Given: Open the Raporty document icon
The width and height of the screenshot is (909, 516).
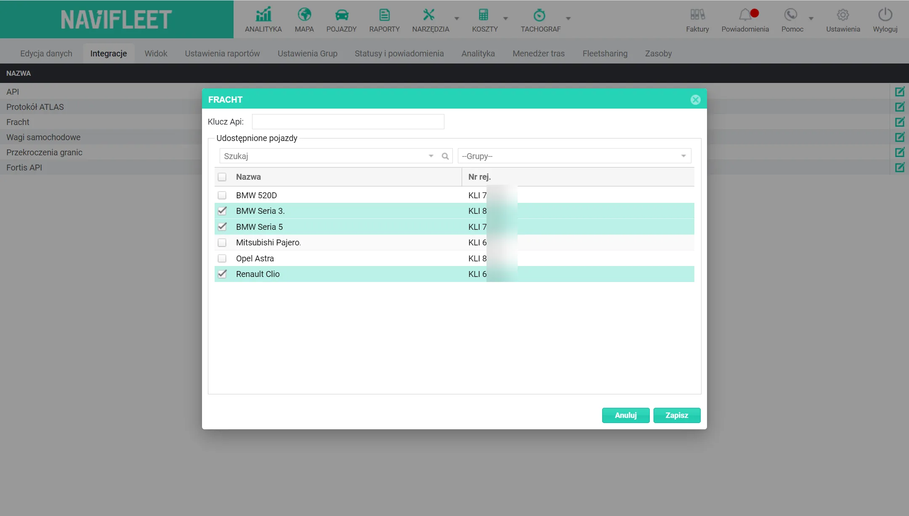Looking at the screenshot, I should [384, 15].
